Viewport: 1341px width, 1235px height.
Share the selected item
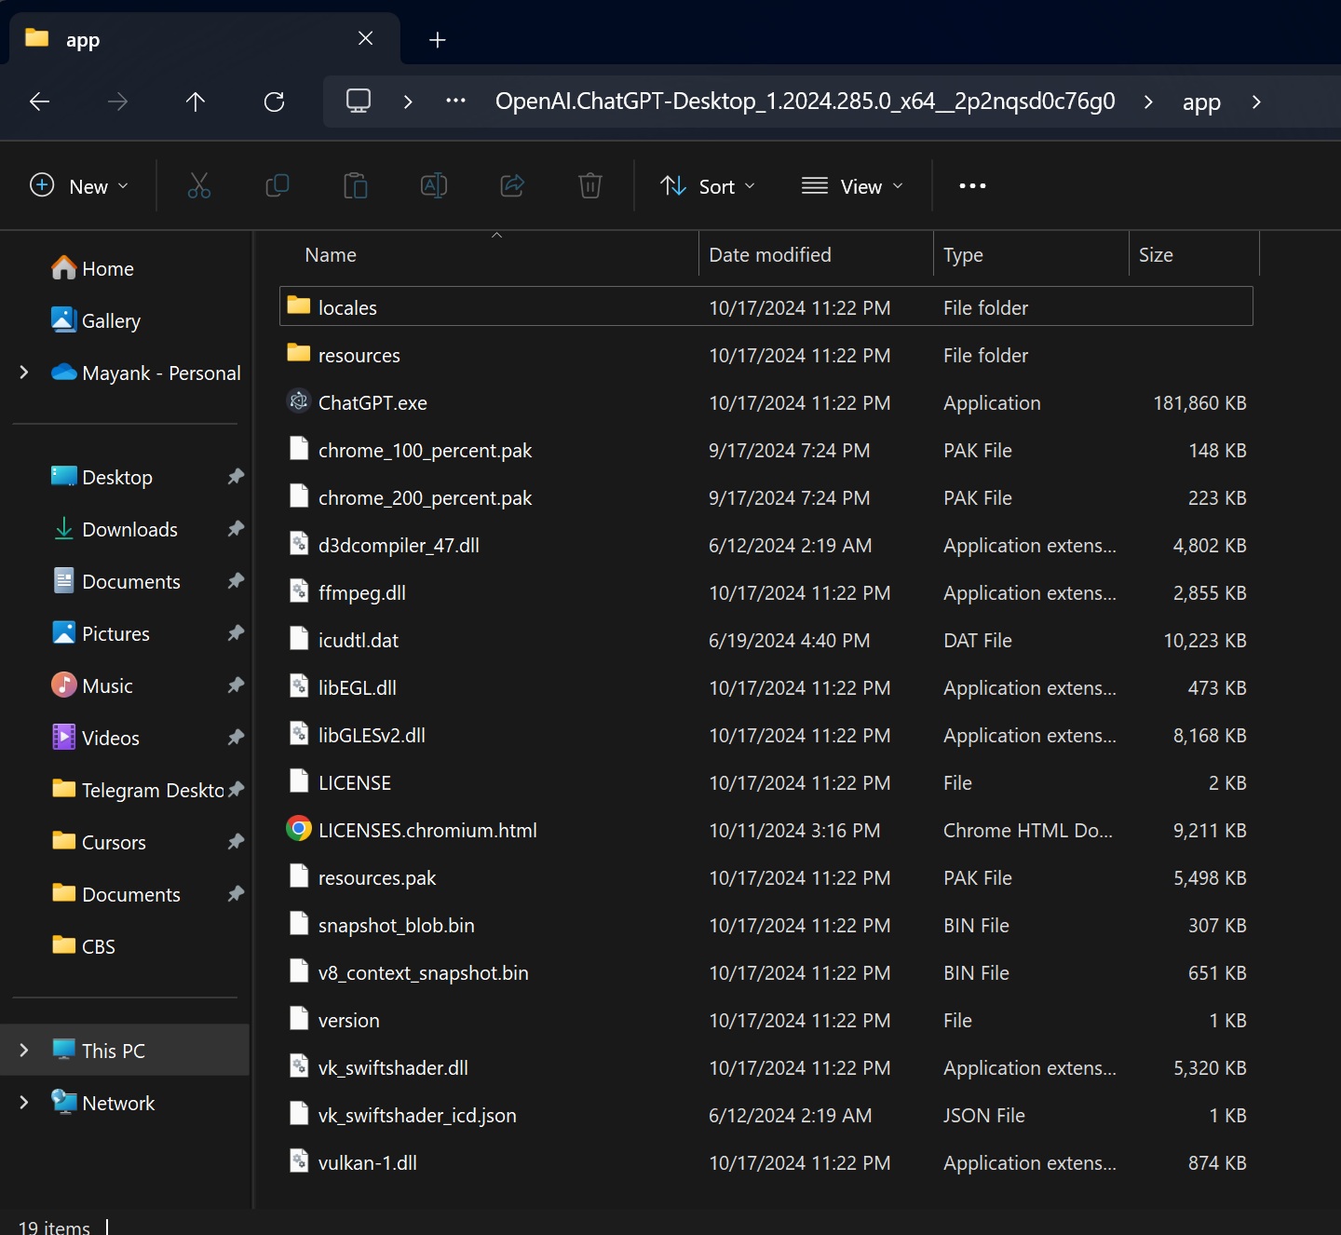[511, 185]
